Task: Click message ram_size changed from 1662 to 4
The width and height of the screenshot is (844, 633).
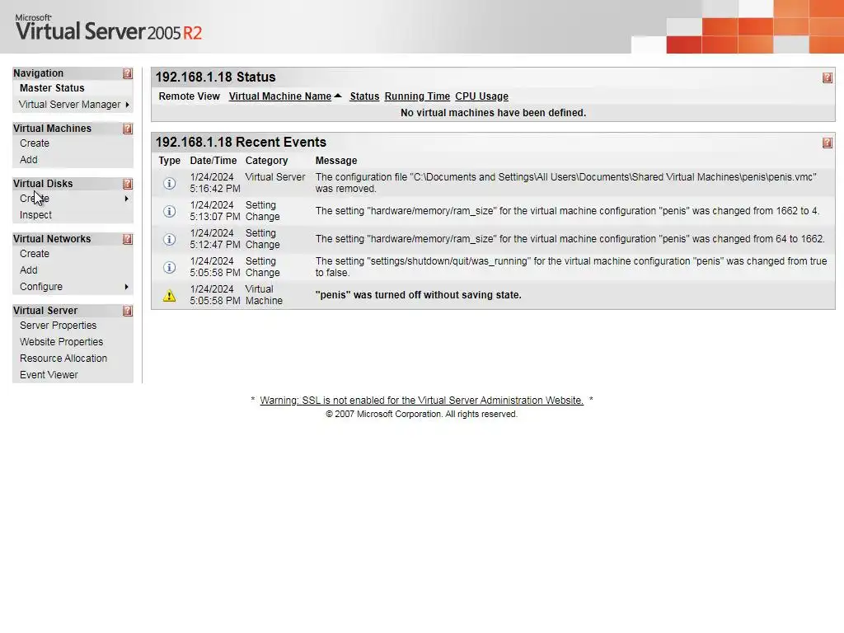Action: [567, 211]
